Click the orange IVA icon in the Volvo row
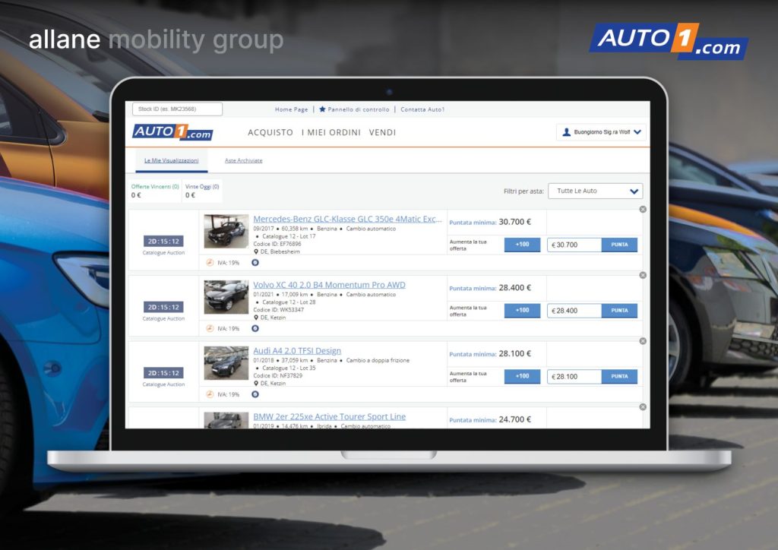The image size is (778, 550). tap(210, 328)
